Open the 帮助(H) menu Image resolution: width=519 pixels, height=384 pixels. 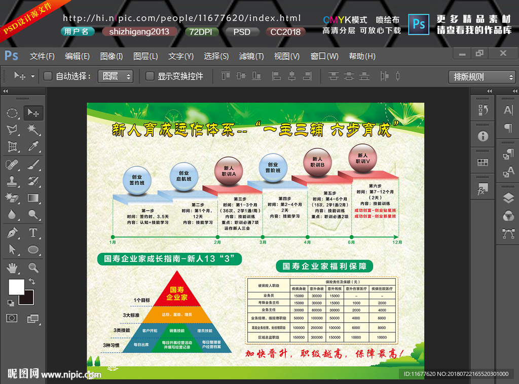tap(362, 56)
